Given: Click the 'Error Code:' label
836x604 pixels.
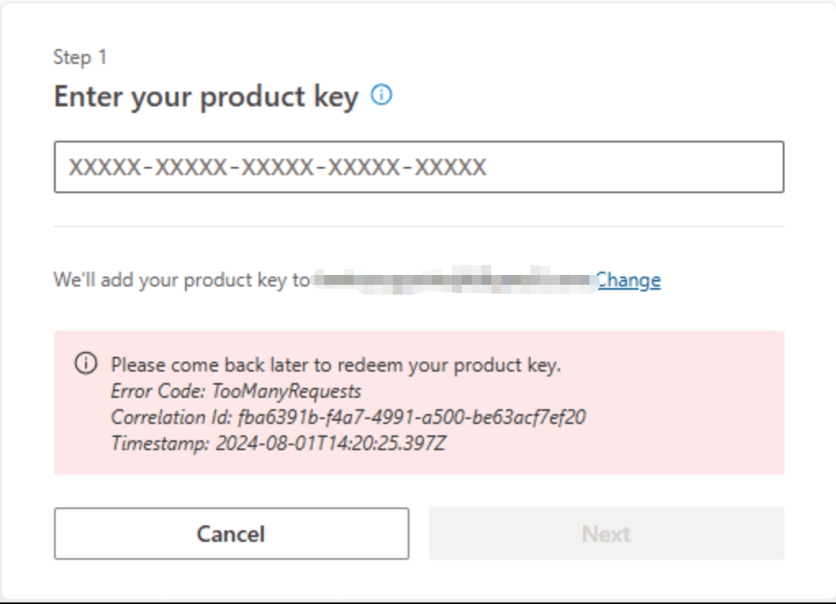Looking at the screenshot, I should (x=158, y=390).
